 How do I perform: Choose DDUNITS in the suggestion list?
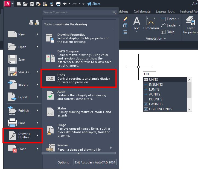[165, 99]
